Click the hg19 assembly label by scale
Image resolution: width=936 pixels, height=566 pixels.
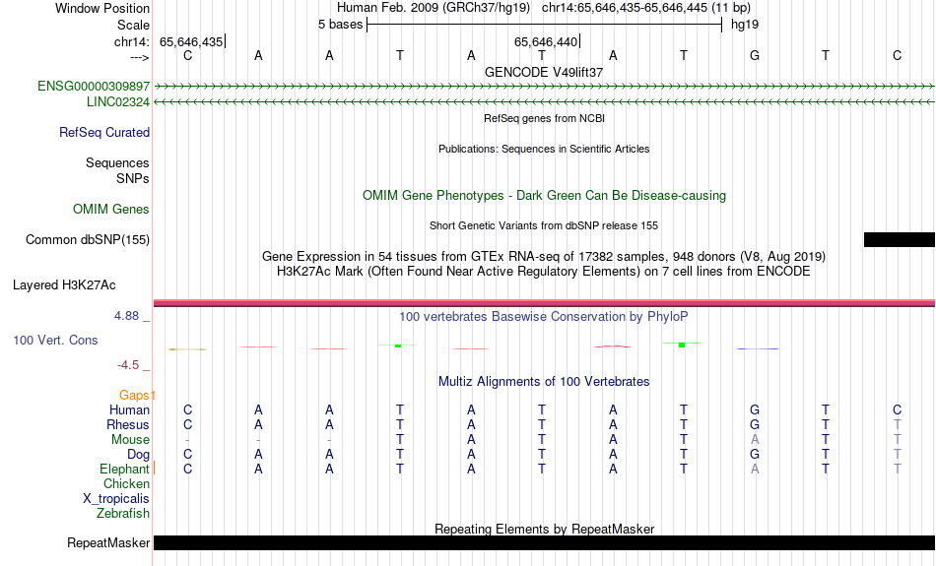pos(745,25)
